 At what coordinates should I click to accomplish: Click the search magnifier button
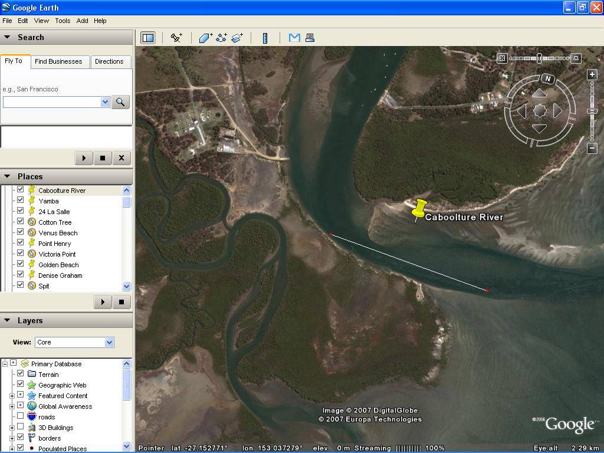[120, 102]
